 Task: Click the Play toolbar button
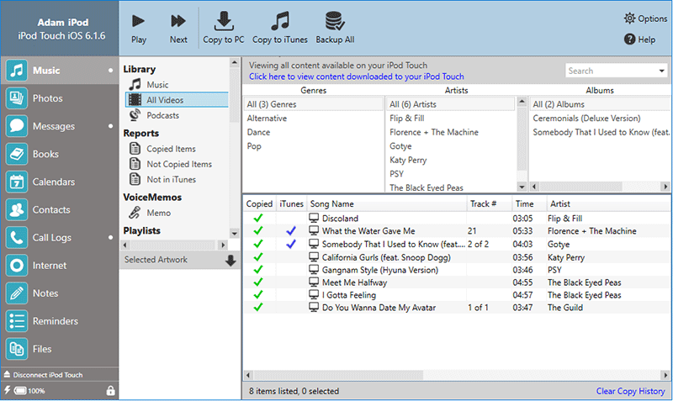pos(138,29)
